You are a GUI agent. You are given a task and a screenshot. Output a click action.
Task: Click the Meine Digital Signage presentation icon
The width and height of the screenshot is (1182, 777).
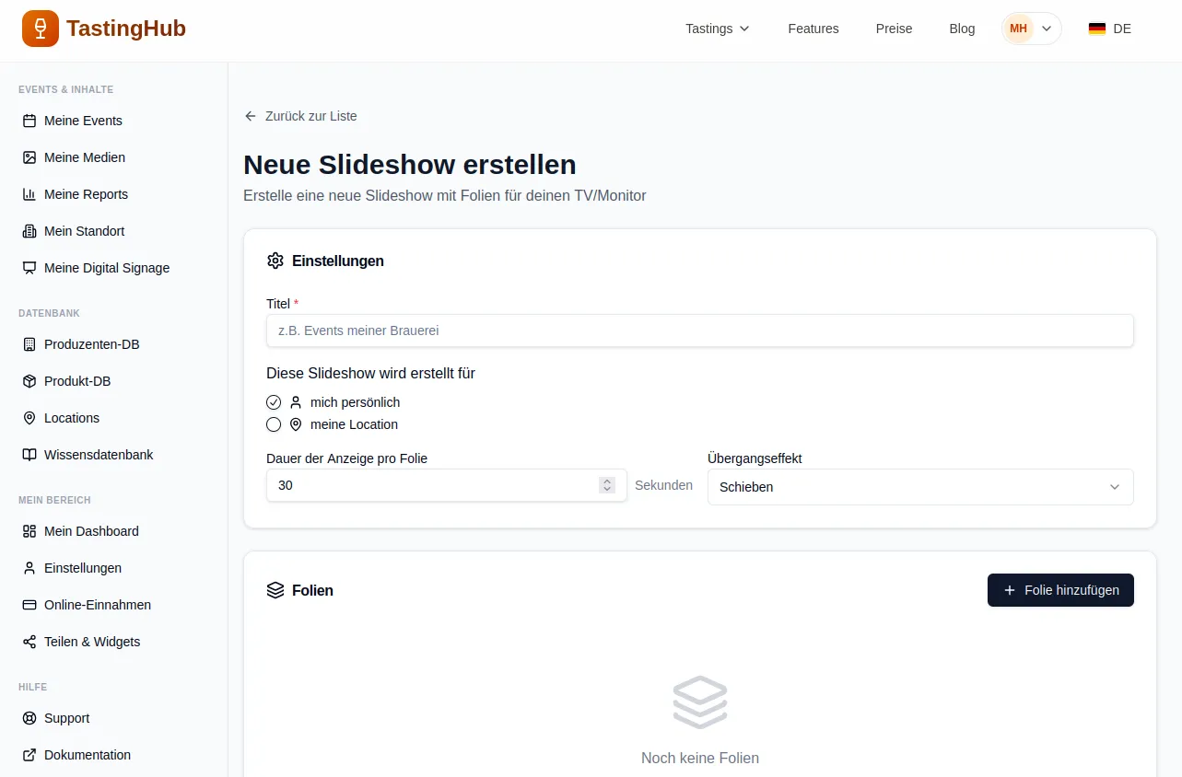coord(29,268)
